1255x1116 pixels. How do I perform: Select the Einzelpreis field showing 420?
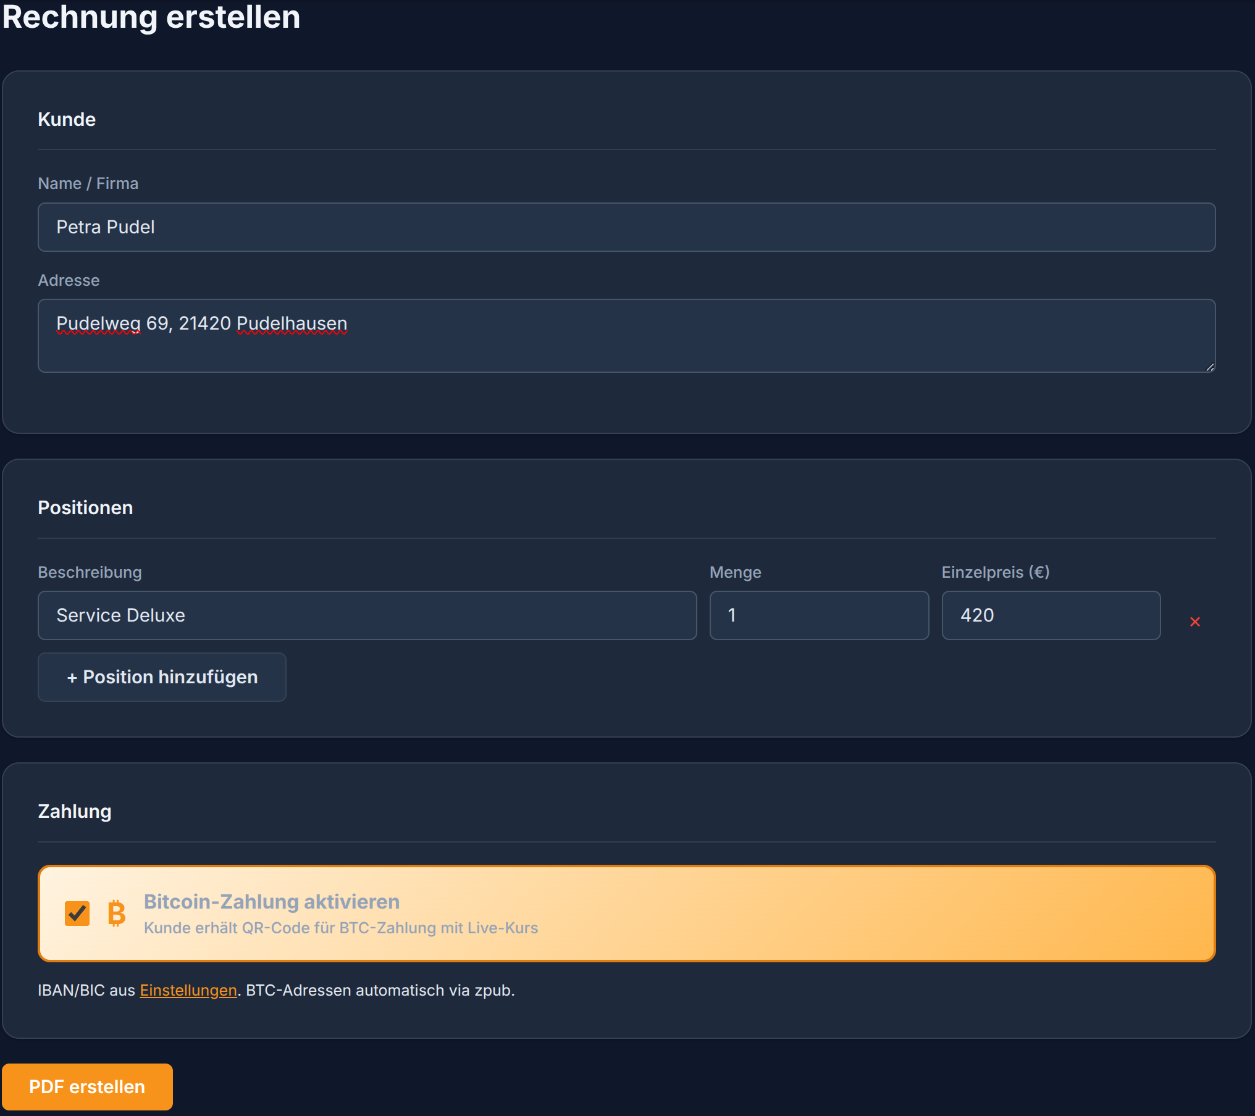(1050, 615)
